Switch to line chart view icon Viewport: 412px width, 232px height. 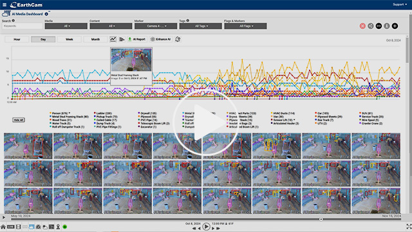pos(113,39)
